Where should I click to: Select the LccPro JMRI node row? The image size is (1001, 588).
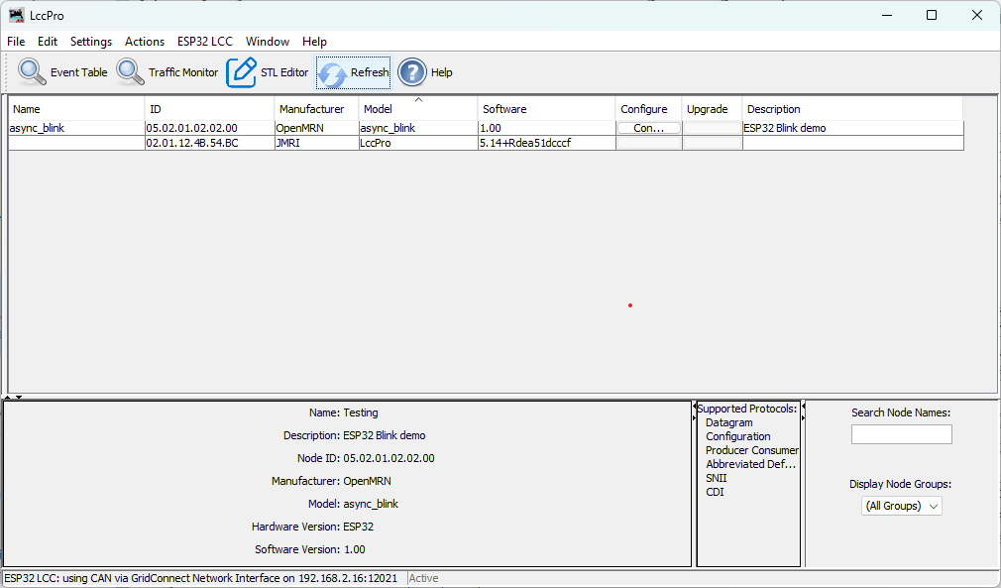tap(396, 142)
